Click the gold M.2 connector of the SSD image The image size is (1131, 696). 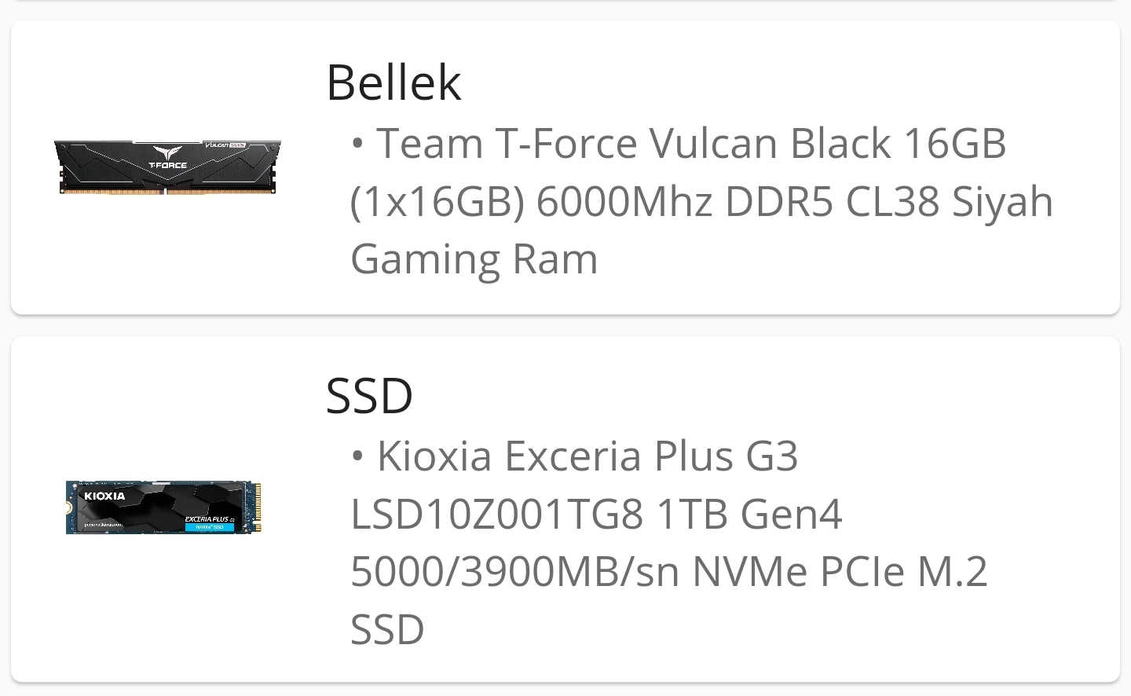point(257,507)
